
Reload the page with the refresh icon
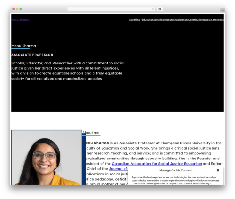(153, 9)
